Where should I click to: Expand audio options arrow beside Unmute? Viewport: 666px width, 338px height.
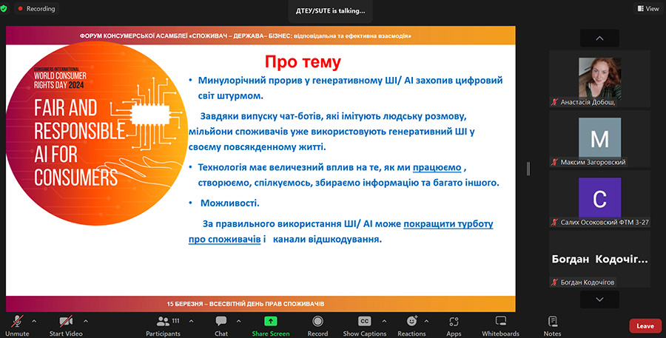[34, 322]
